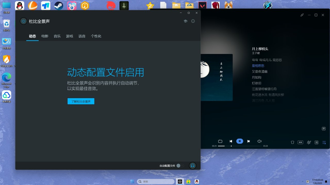Toggle the 词 lyrics button
Viewport: 330px width, 185px height.
pos(317,142)
